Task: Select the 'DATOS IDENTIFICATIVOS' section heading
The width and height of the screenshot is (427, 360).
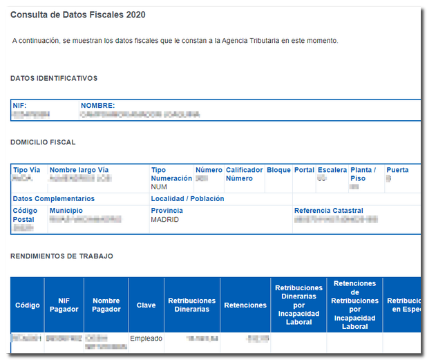Action: tap(54, 78)
